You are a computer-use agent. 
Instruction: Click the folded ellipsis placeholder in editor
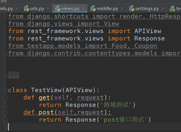click(14, 76)
